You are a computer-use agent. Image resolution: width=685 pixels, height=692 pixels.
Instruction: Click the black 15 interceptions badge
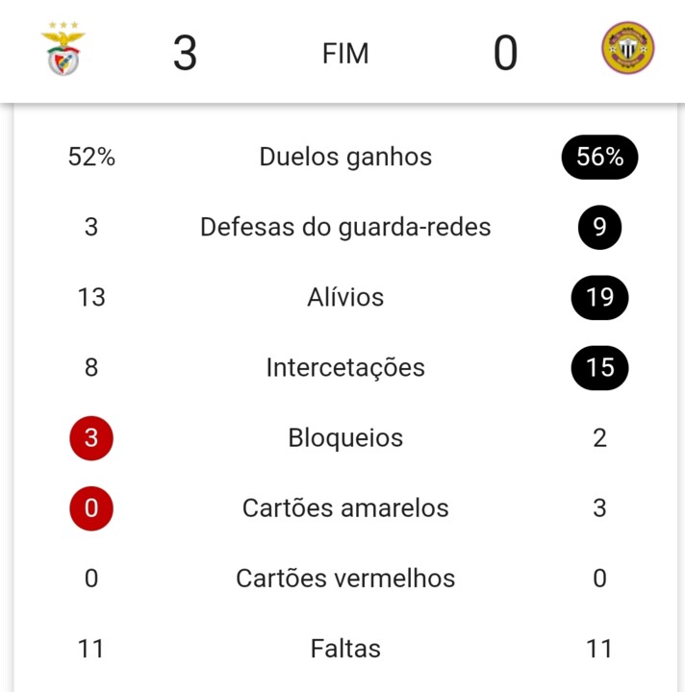pos(599,367)
